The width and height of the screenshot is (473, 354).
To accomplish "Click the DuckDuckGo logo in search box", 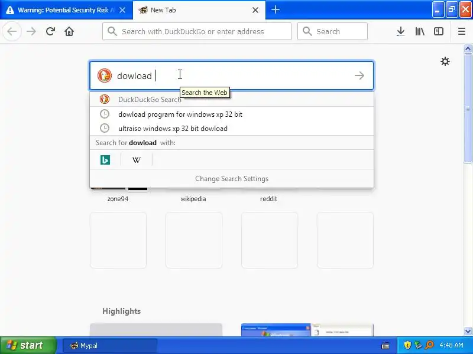I will (105, 76).
